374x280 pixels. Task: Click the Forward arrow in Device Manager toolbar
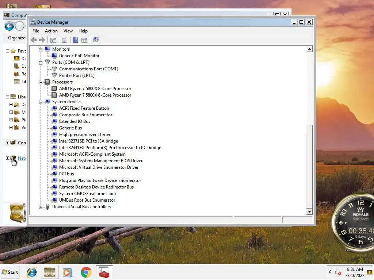pyautogui.click(x=42, y=40)
